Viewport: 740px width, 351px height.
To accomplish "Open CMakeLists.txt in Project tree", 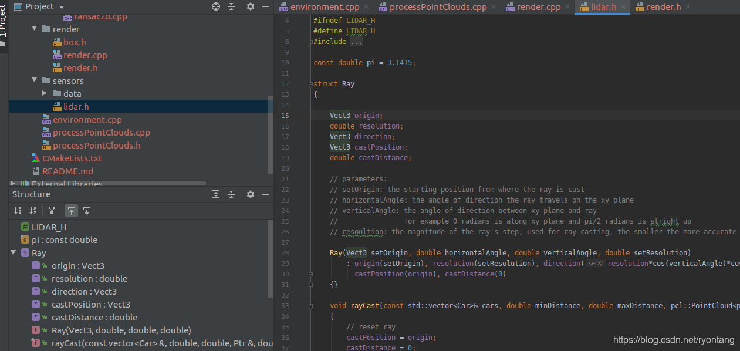I will [x=72, y=158].
